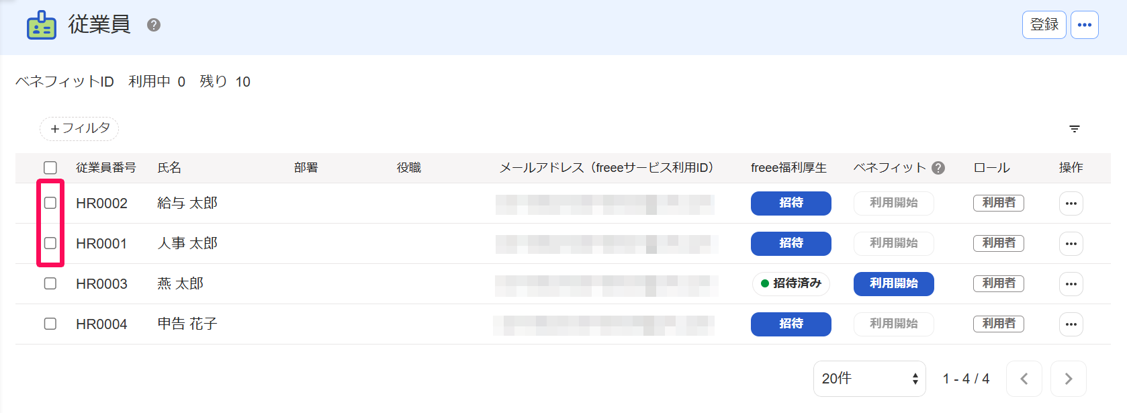Click the 氏名 column header
The height and width of the screenshot is (413, 1127).
pos(169,168)
